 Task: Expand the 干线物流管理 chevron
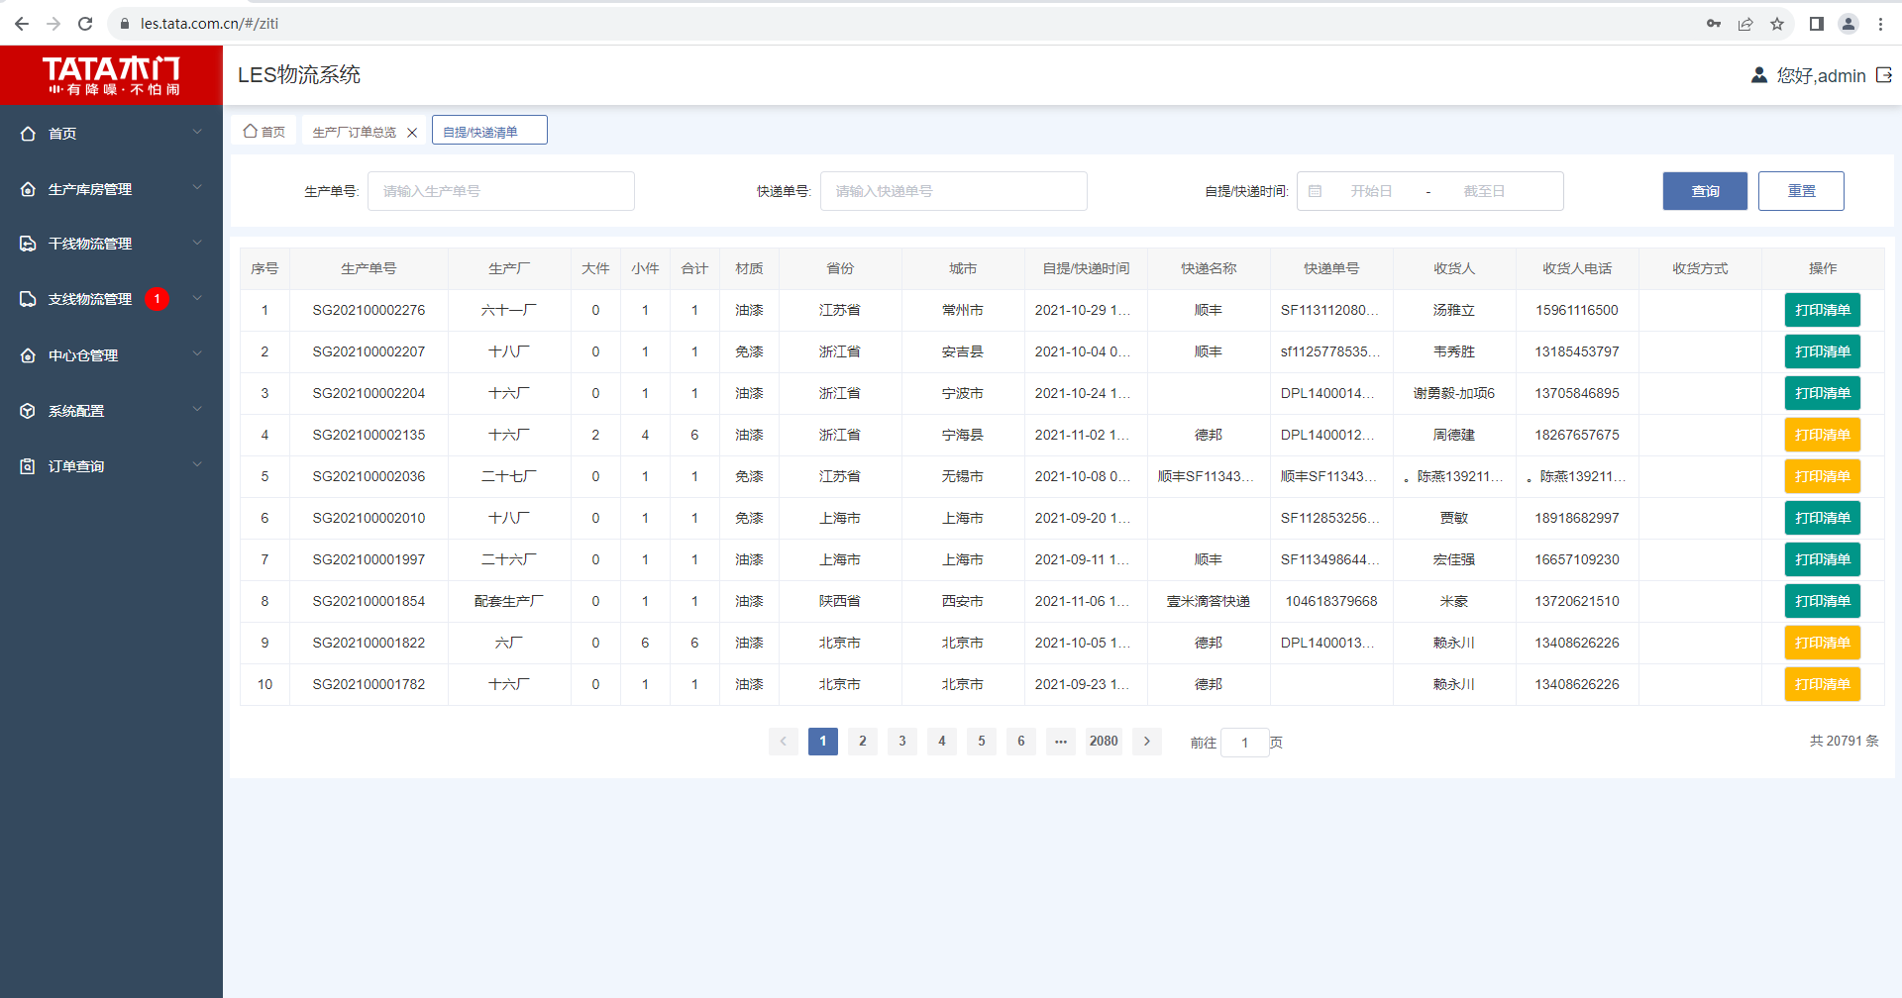click(x=197, y=243)
